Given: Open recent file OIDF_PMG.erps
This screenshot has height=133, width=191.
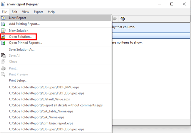Looking at the screenshot, I should tap(56, 87).
